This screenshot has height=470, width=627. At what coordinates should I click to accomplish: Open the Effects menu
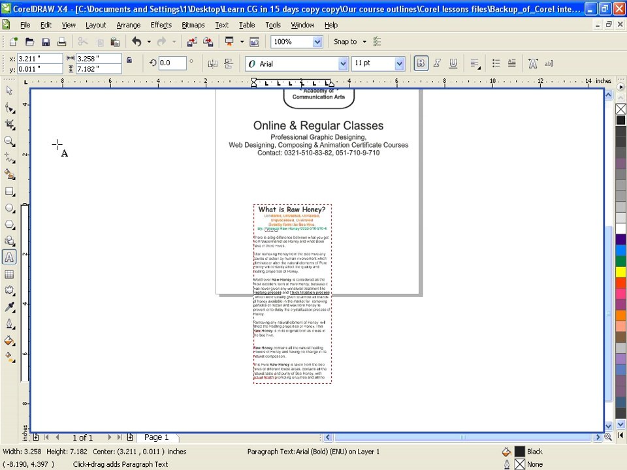161,25
